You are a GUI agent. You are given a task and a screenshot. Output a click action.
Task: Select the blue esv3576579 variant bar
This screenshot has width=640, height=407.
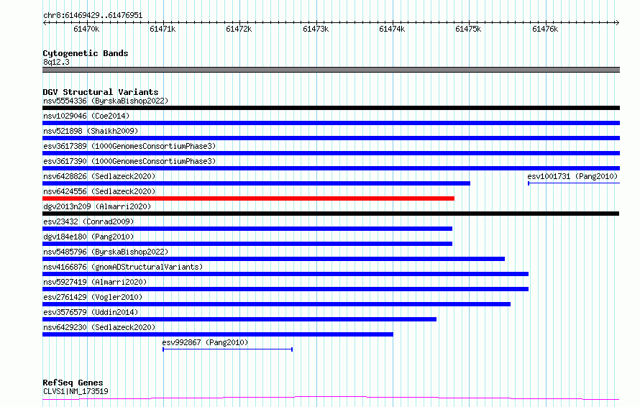click(x=239, y=320)
